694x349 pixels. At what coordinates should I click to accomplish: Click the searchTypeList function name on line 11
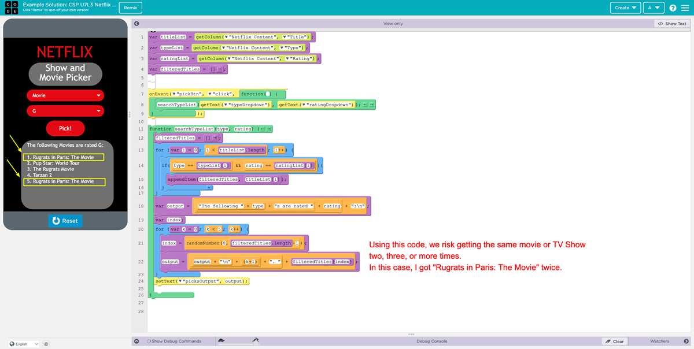194,129
